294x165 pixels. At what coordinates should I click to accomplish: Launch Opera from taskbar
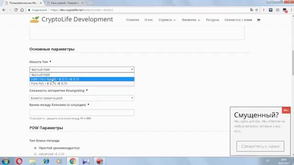pyautogui.click(x=19, y=161)
